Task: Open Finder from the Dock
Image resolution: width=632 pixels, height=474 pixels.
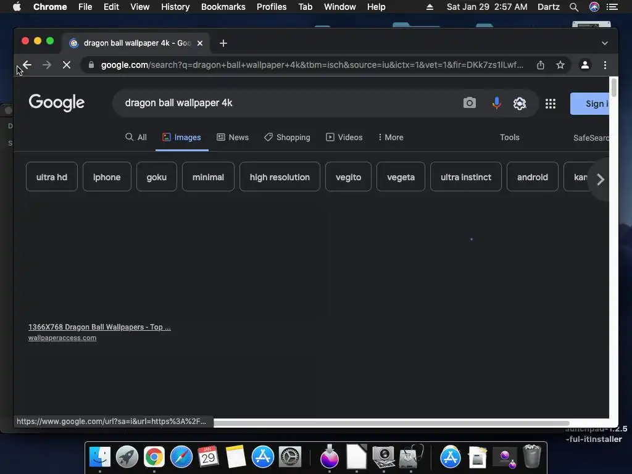Action: 99,457
